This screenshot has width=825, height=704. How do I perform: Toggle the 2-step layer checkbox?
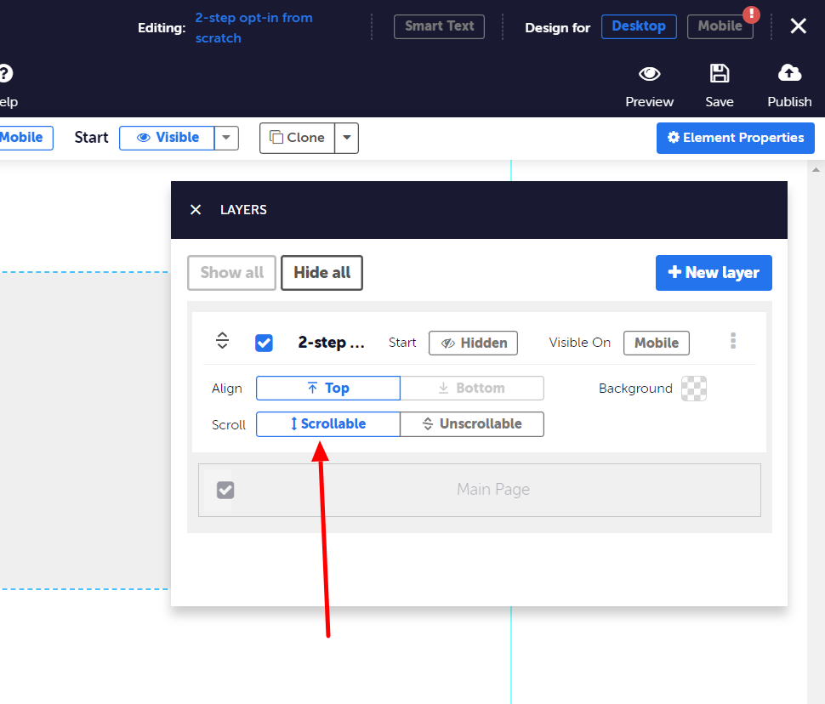265,343
